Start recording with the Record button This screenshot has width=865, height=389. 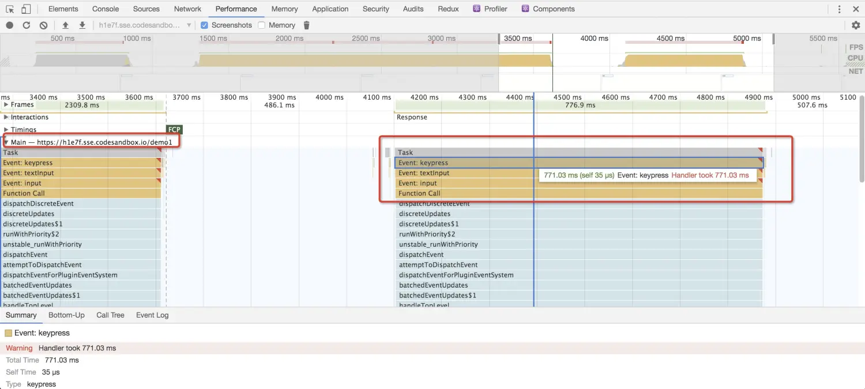pos(10,25)
